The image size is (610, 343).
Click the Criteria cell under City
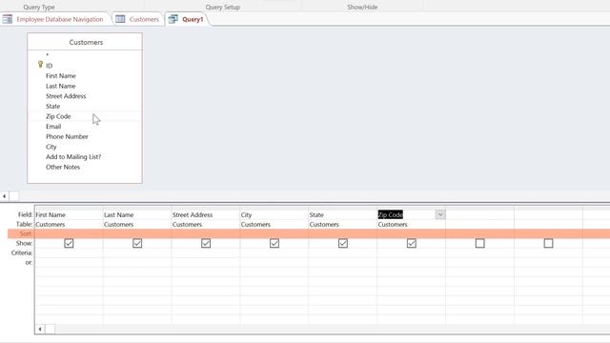(274, 252)
